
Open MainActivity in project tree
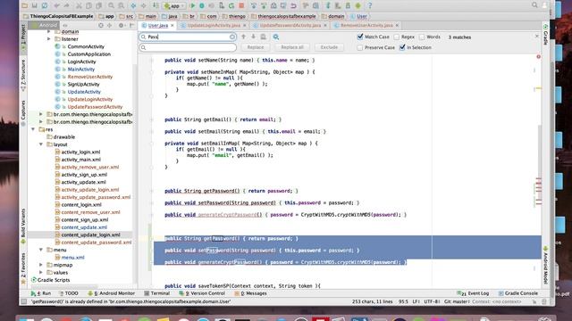coord(81,70)
